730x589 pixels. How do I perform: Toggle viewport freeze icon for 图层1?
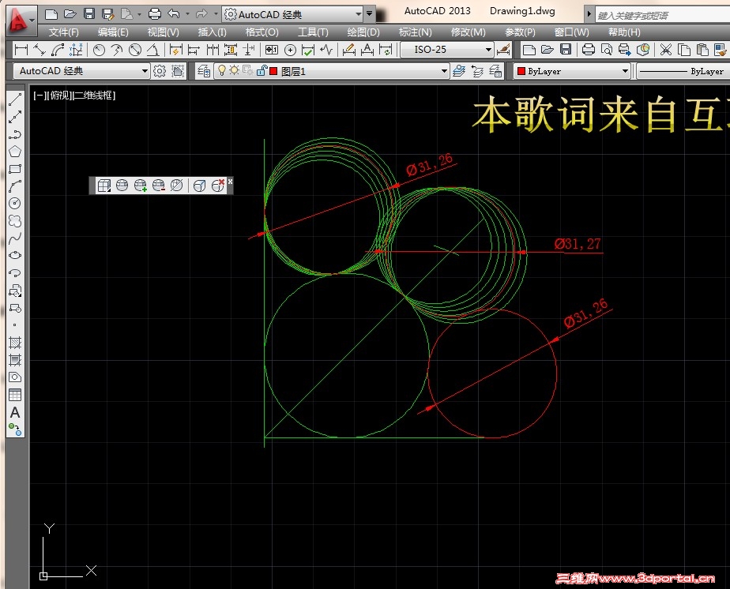(248, 71)
